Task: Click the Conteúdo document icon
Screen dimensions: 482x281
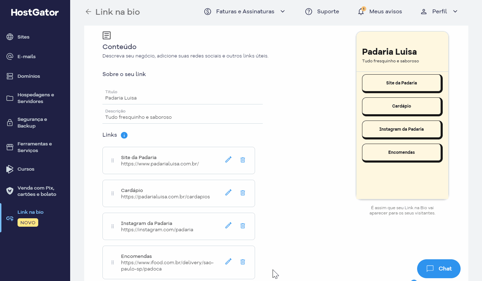Action: (107, 35)
